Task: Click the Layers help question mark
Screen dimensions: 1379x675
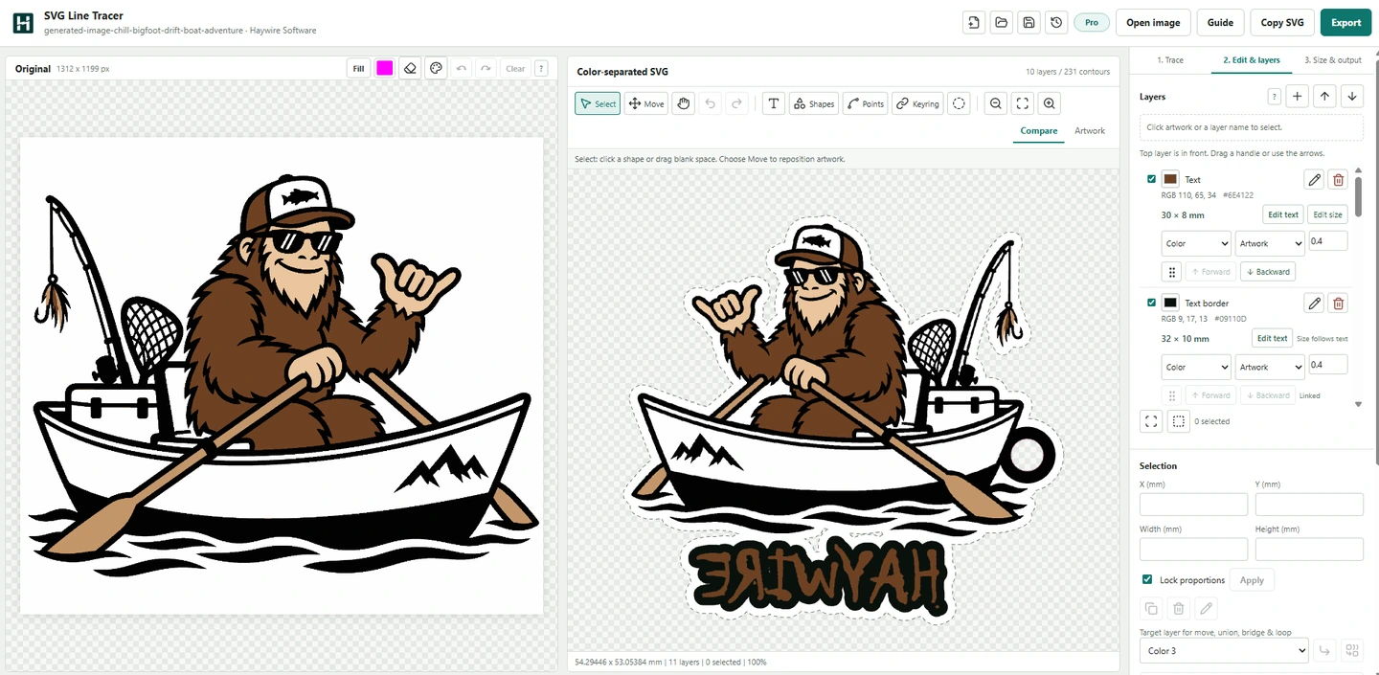Action: [1275, 96]
